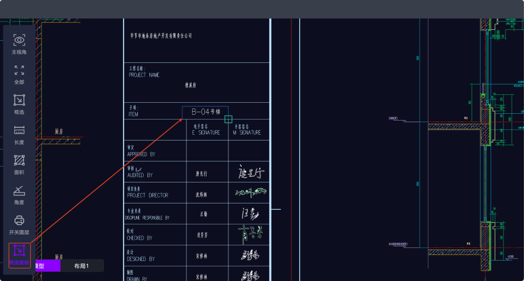Open the 开关图层 layer toggle tool

(x=19, y=221)
